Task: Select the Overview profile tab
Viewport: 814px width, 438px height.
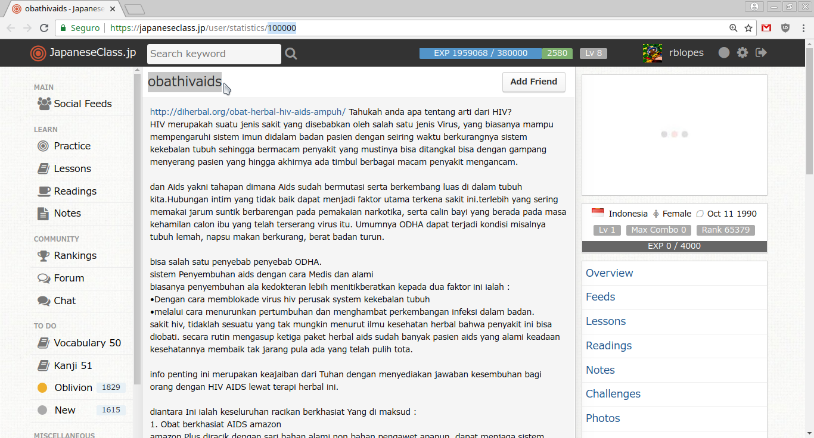Action: click(x=609, y=273)
